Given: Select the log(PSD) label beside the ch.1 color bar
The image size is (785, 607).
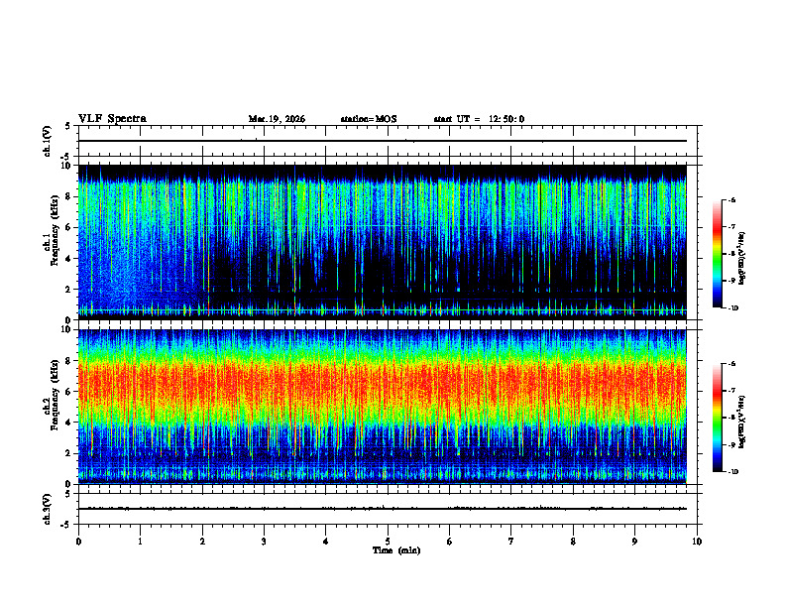Looking at the screenshot, I should coord(742,259).
